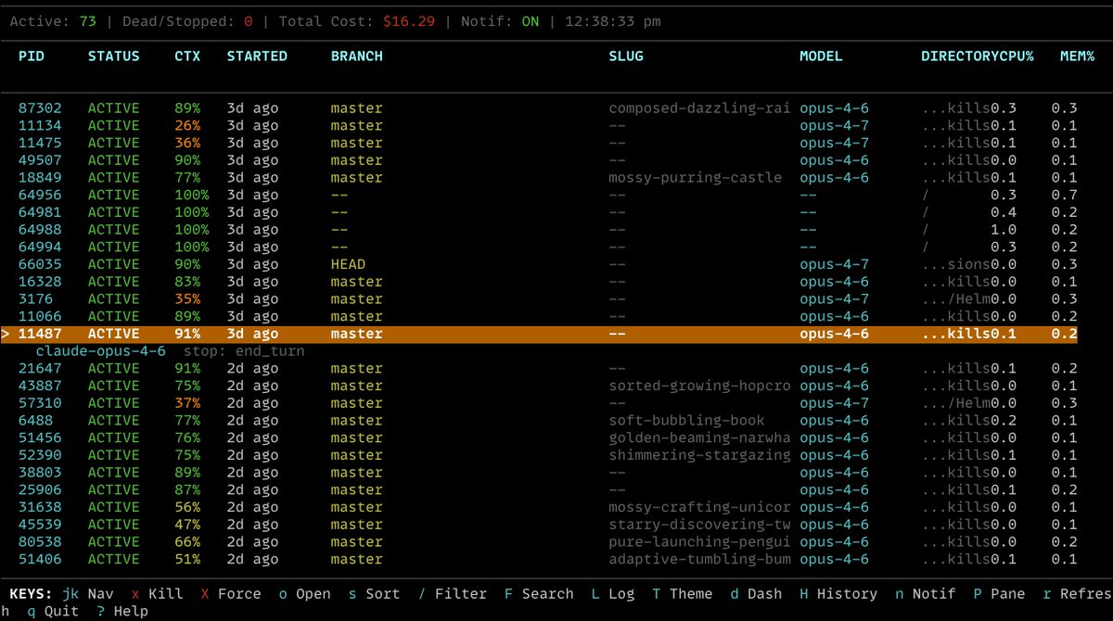Click the mossy-purring-castle slug
This screenshot has width=1113, height=621.
[696, 177]
